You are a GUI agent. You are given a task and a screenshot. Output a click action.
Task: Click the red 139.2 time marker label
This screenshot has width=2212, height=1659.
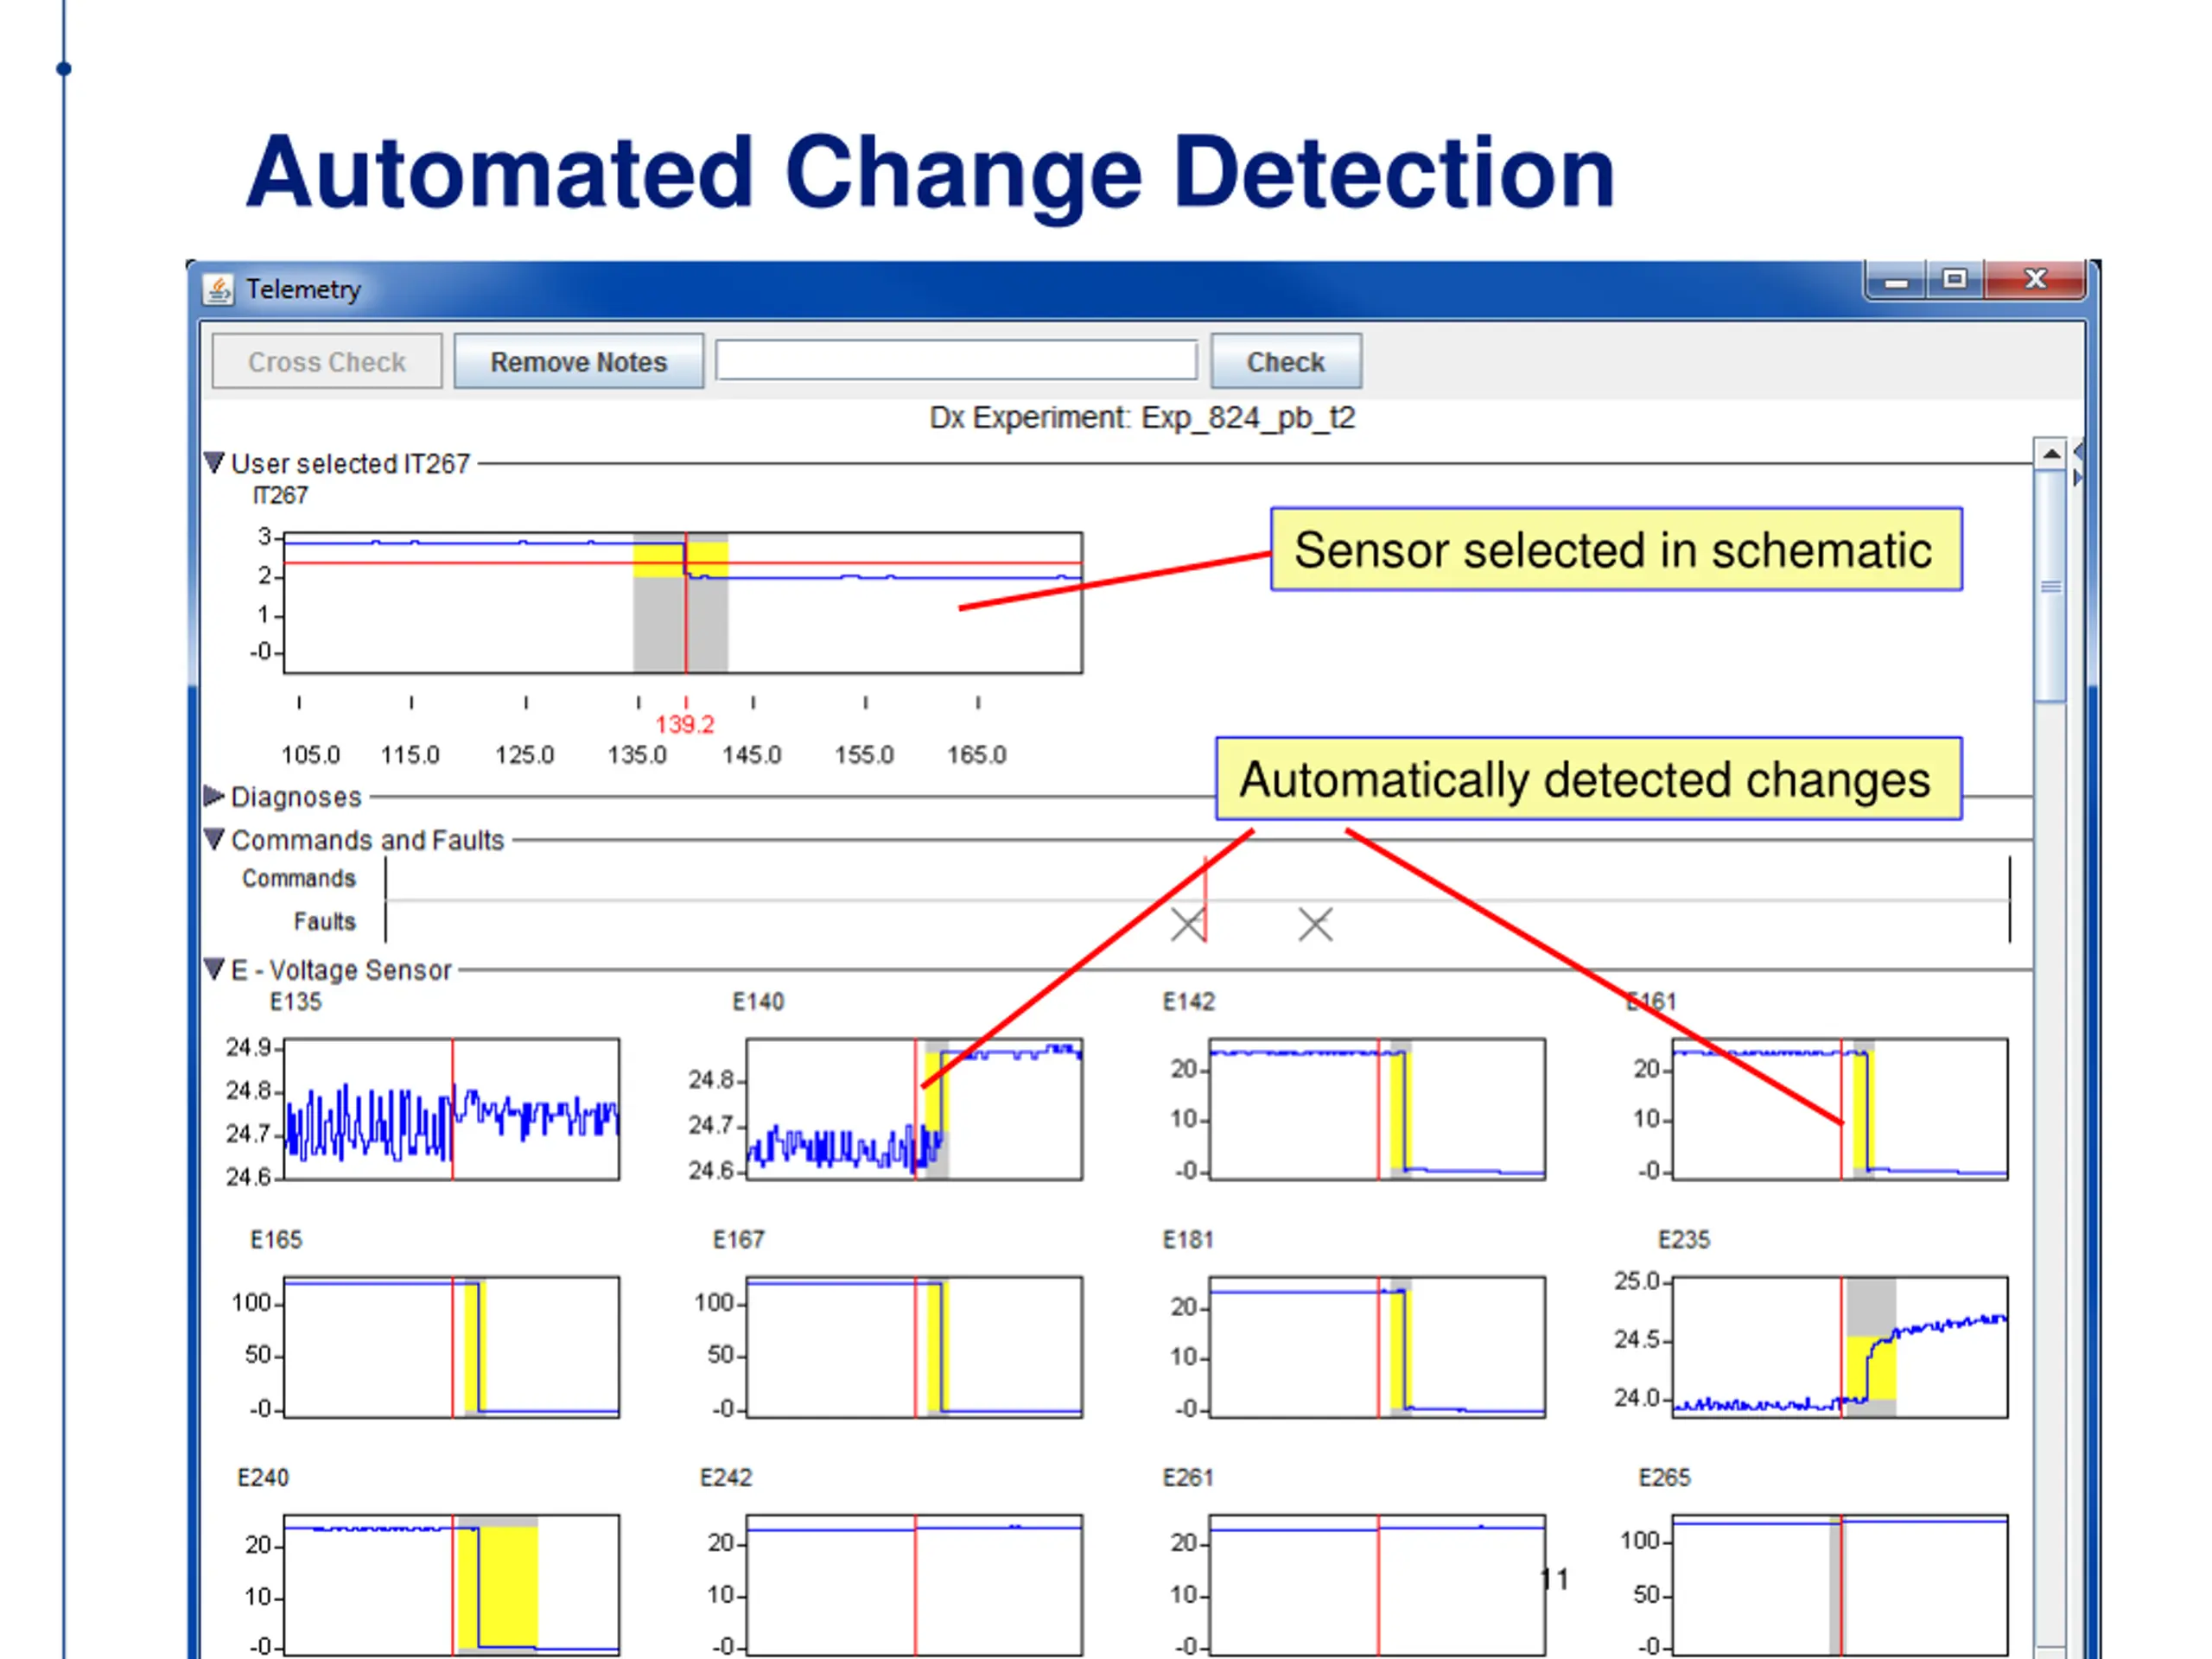(x=685, y=724)
